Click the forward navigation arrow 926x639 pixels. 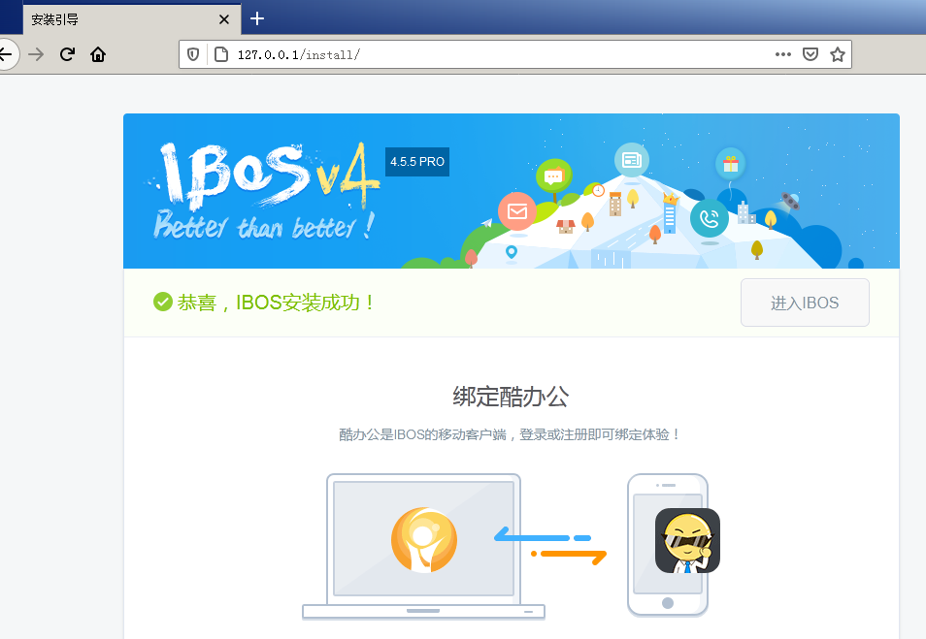point(36,54)
